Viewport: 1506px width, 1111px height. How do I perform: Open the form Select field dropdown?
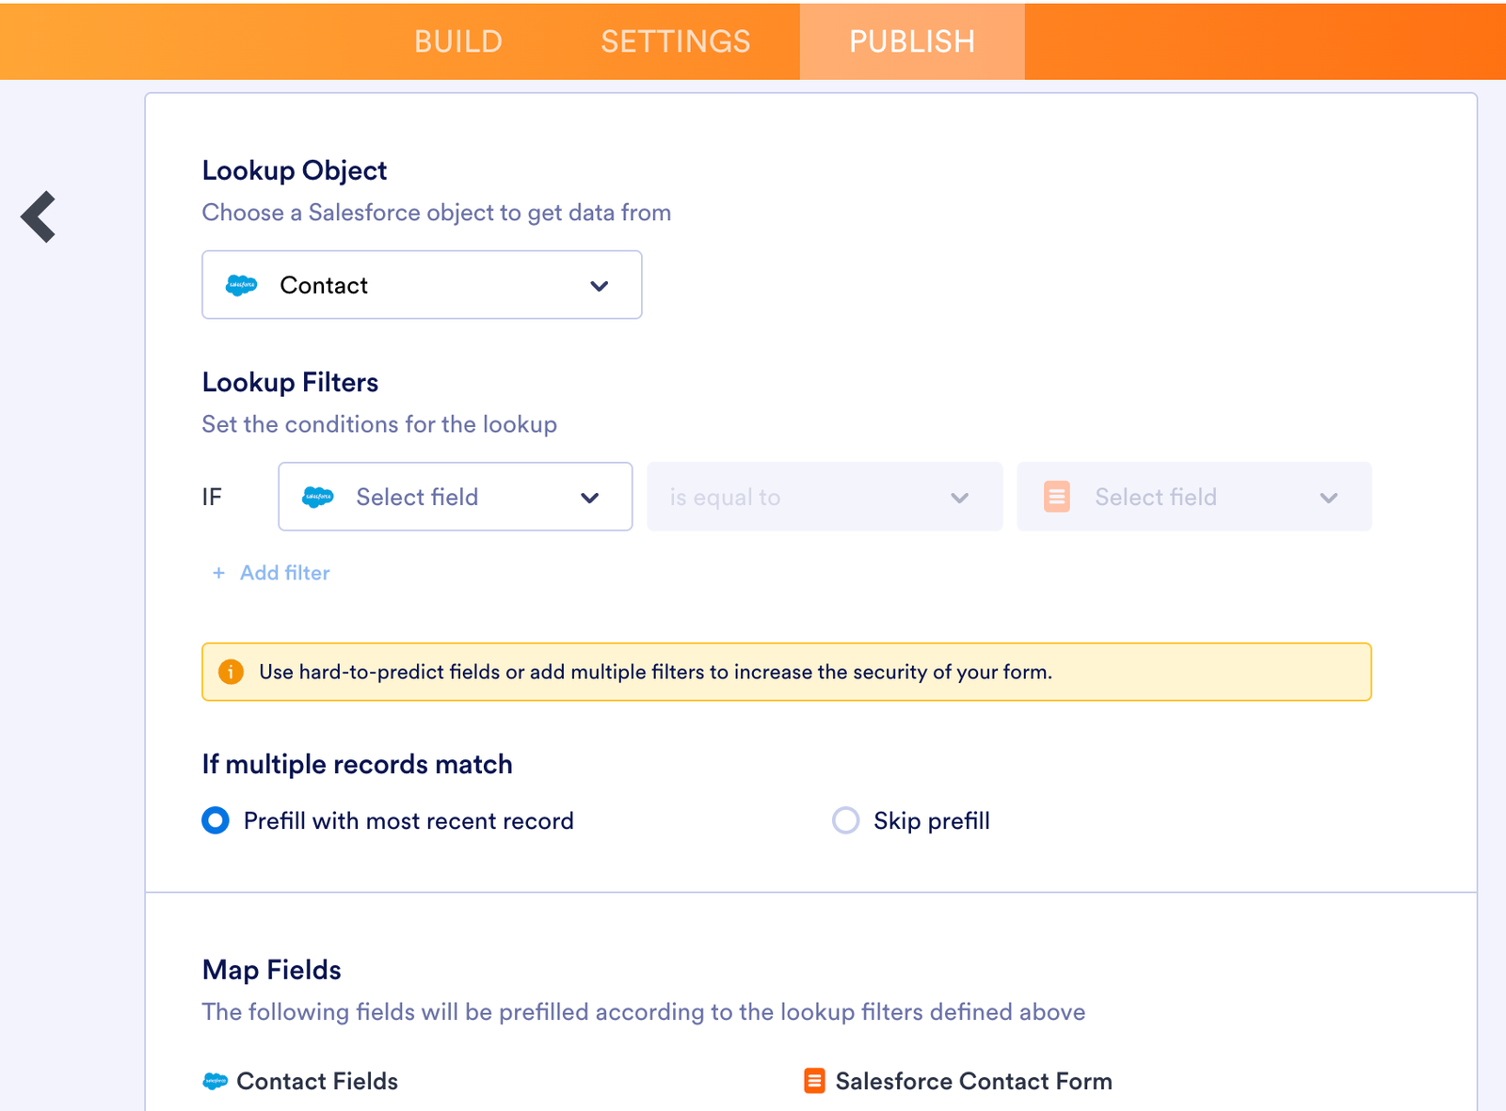pos(1194,497)
